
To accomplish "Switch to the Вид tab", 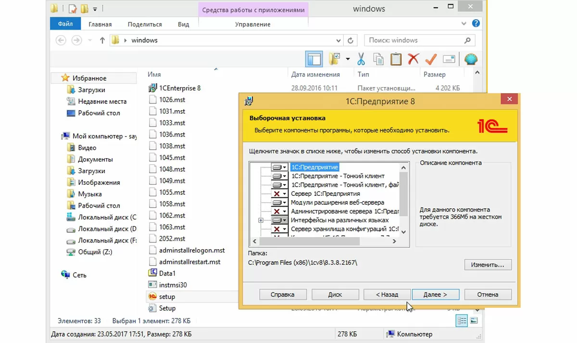I will 183,24.
